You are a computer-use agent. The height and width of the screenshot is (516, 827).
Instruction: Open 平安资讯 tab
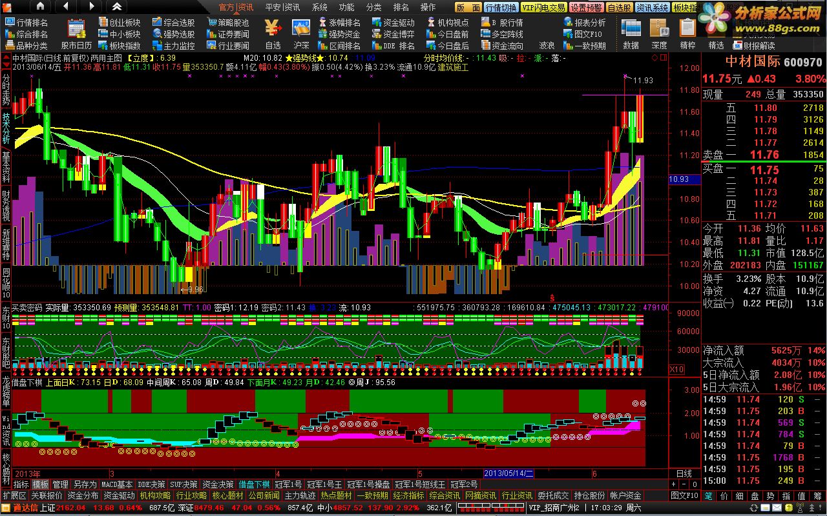[x=282, y=7]
